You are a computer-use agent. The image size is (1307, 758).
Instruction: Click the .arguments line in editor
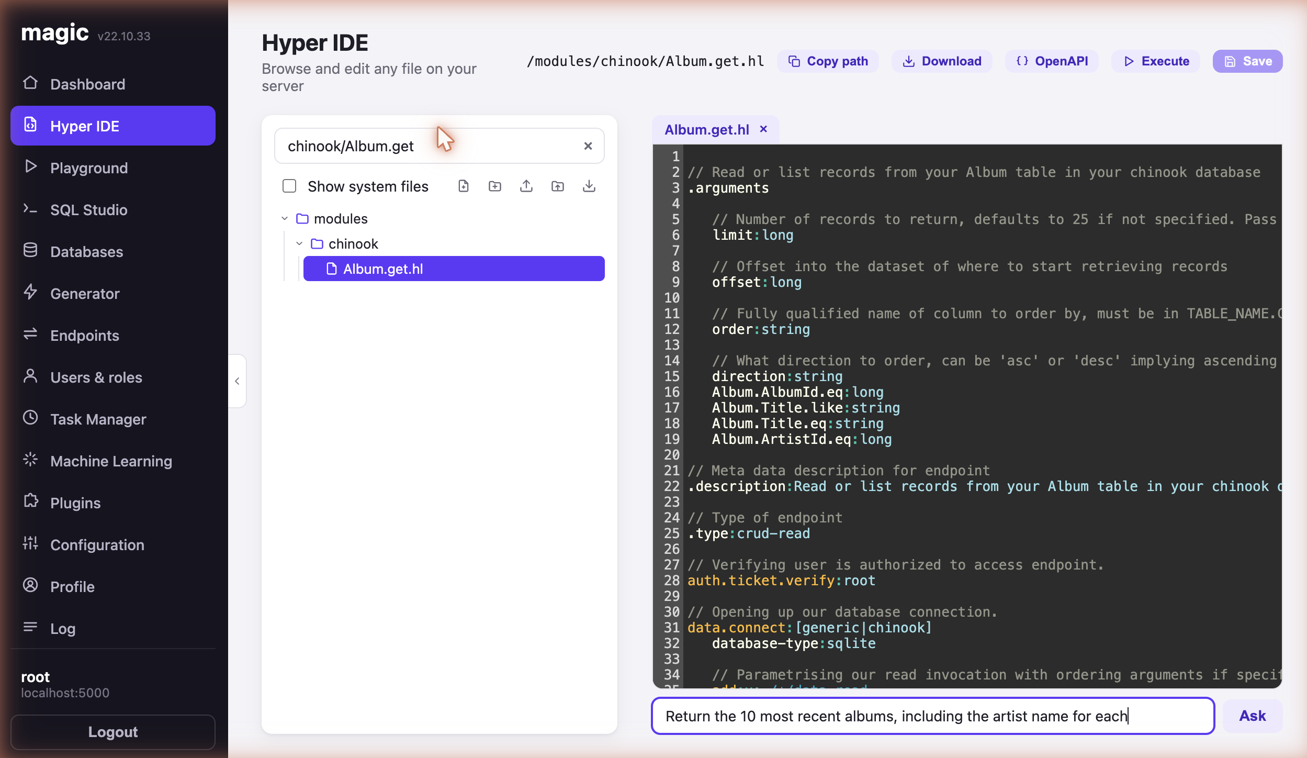(x=728, y=188)
